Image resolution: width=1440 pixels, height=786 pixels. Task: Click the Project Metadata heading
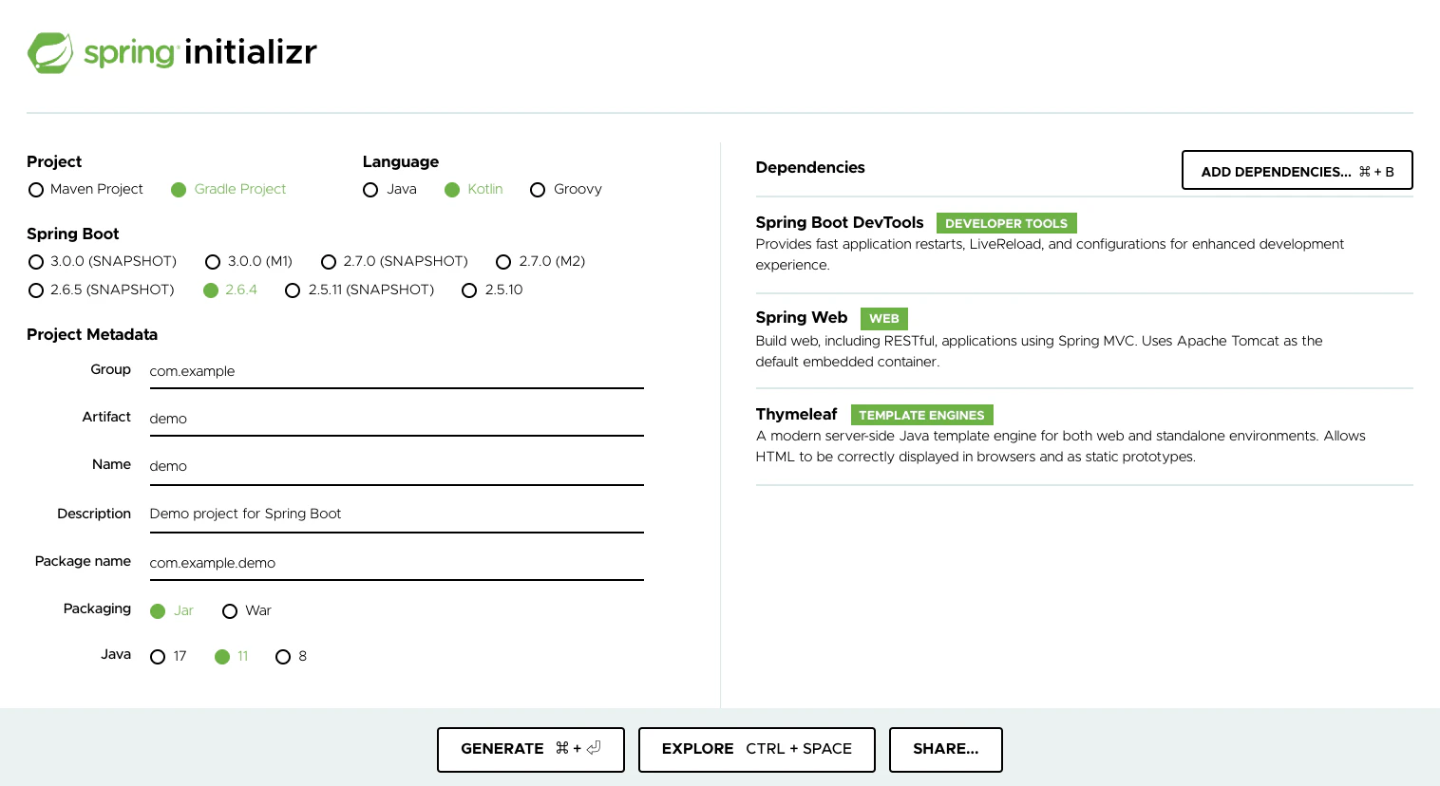(92, 334)
